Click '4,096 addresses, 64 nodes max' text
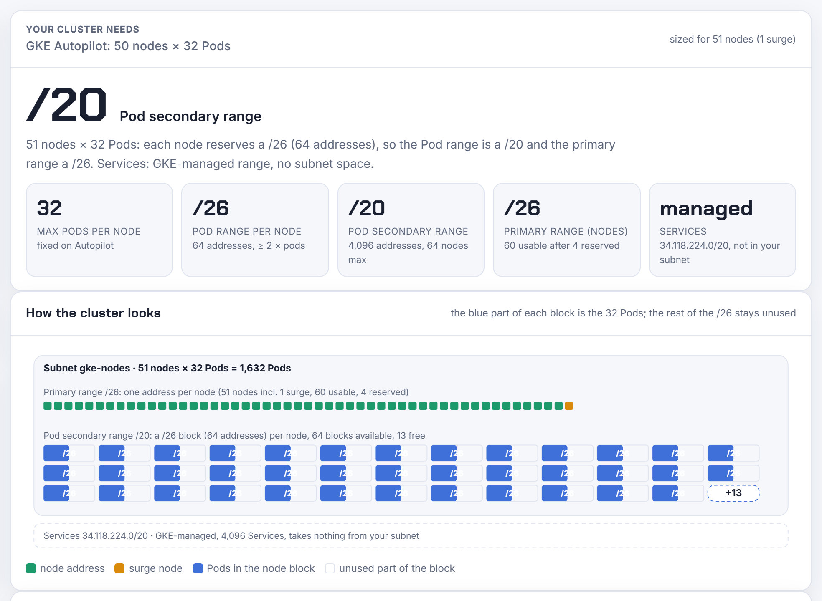Image resolution: width=822 pixels, height=601 pixels. 408,253
